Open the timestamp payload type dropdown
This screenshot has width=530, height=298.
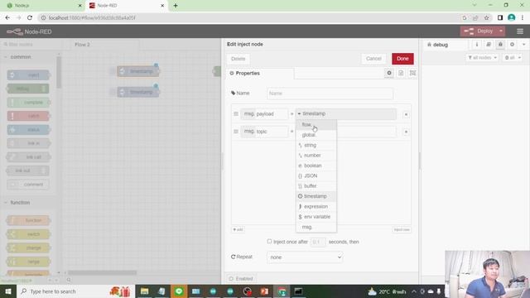pos(346,114)
